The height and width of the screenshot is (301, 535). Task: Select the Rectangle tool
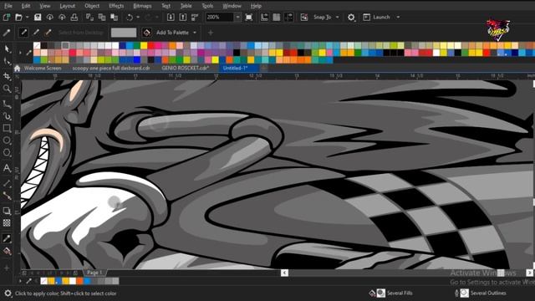tap(7, 128)
